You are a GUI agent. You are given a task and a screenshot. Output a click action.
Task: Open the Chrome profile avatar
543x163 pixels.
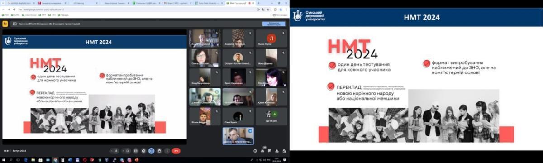tap(281, 9)
